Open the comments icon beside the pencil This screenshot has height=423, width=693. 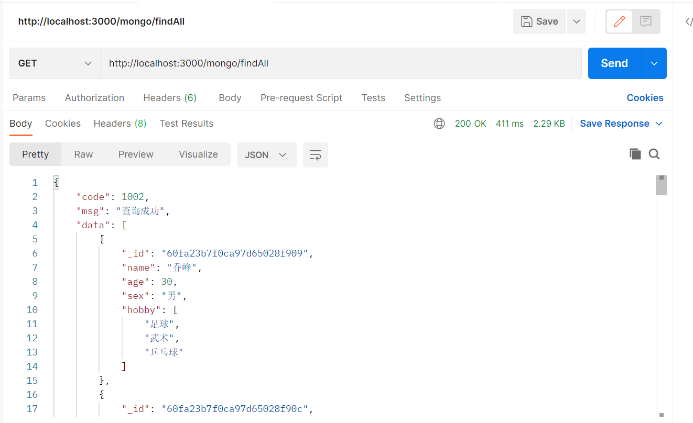[x=646, y=21]
